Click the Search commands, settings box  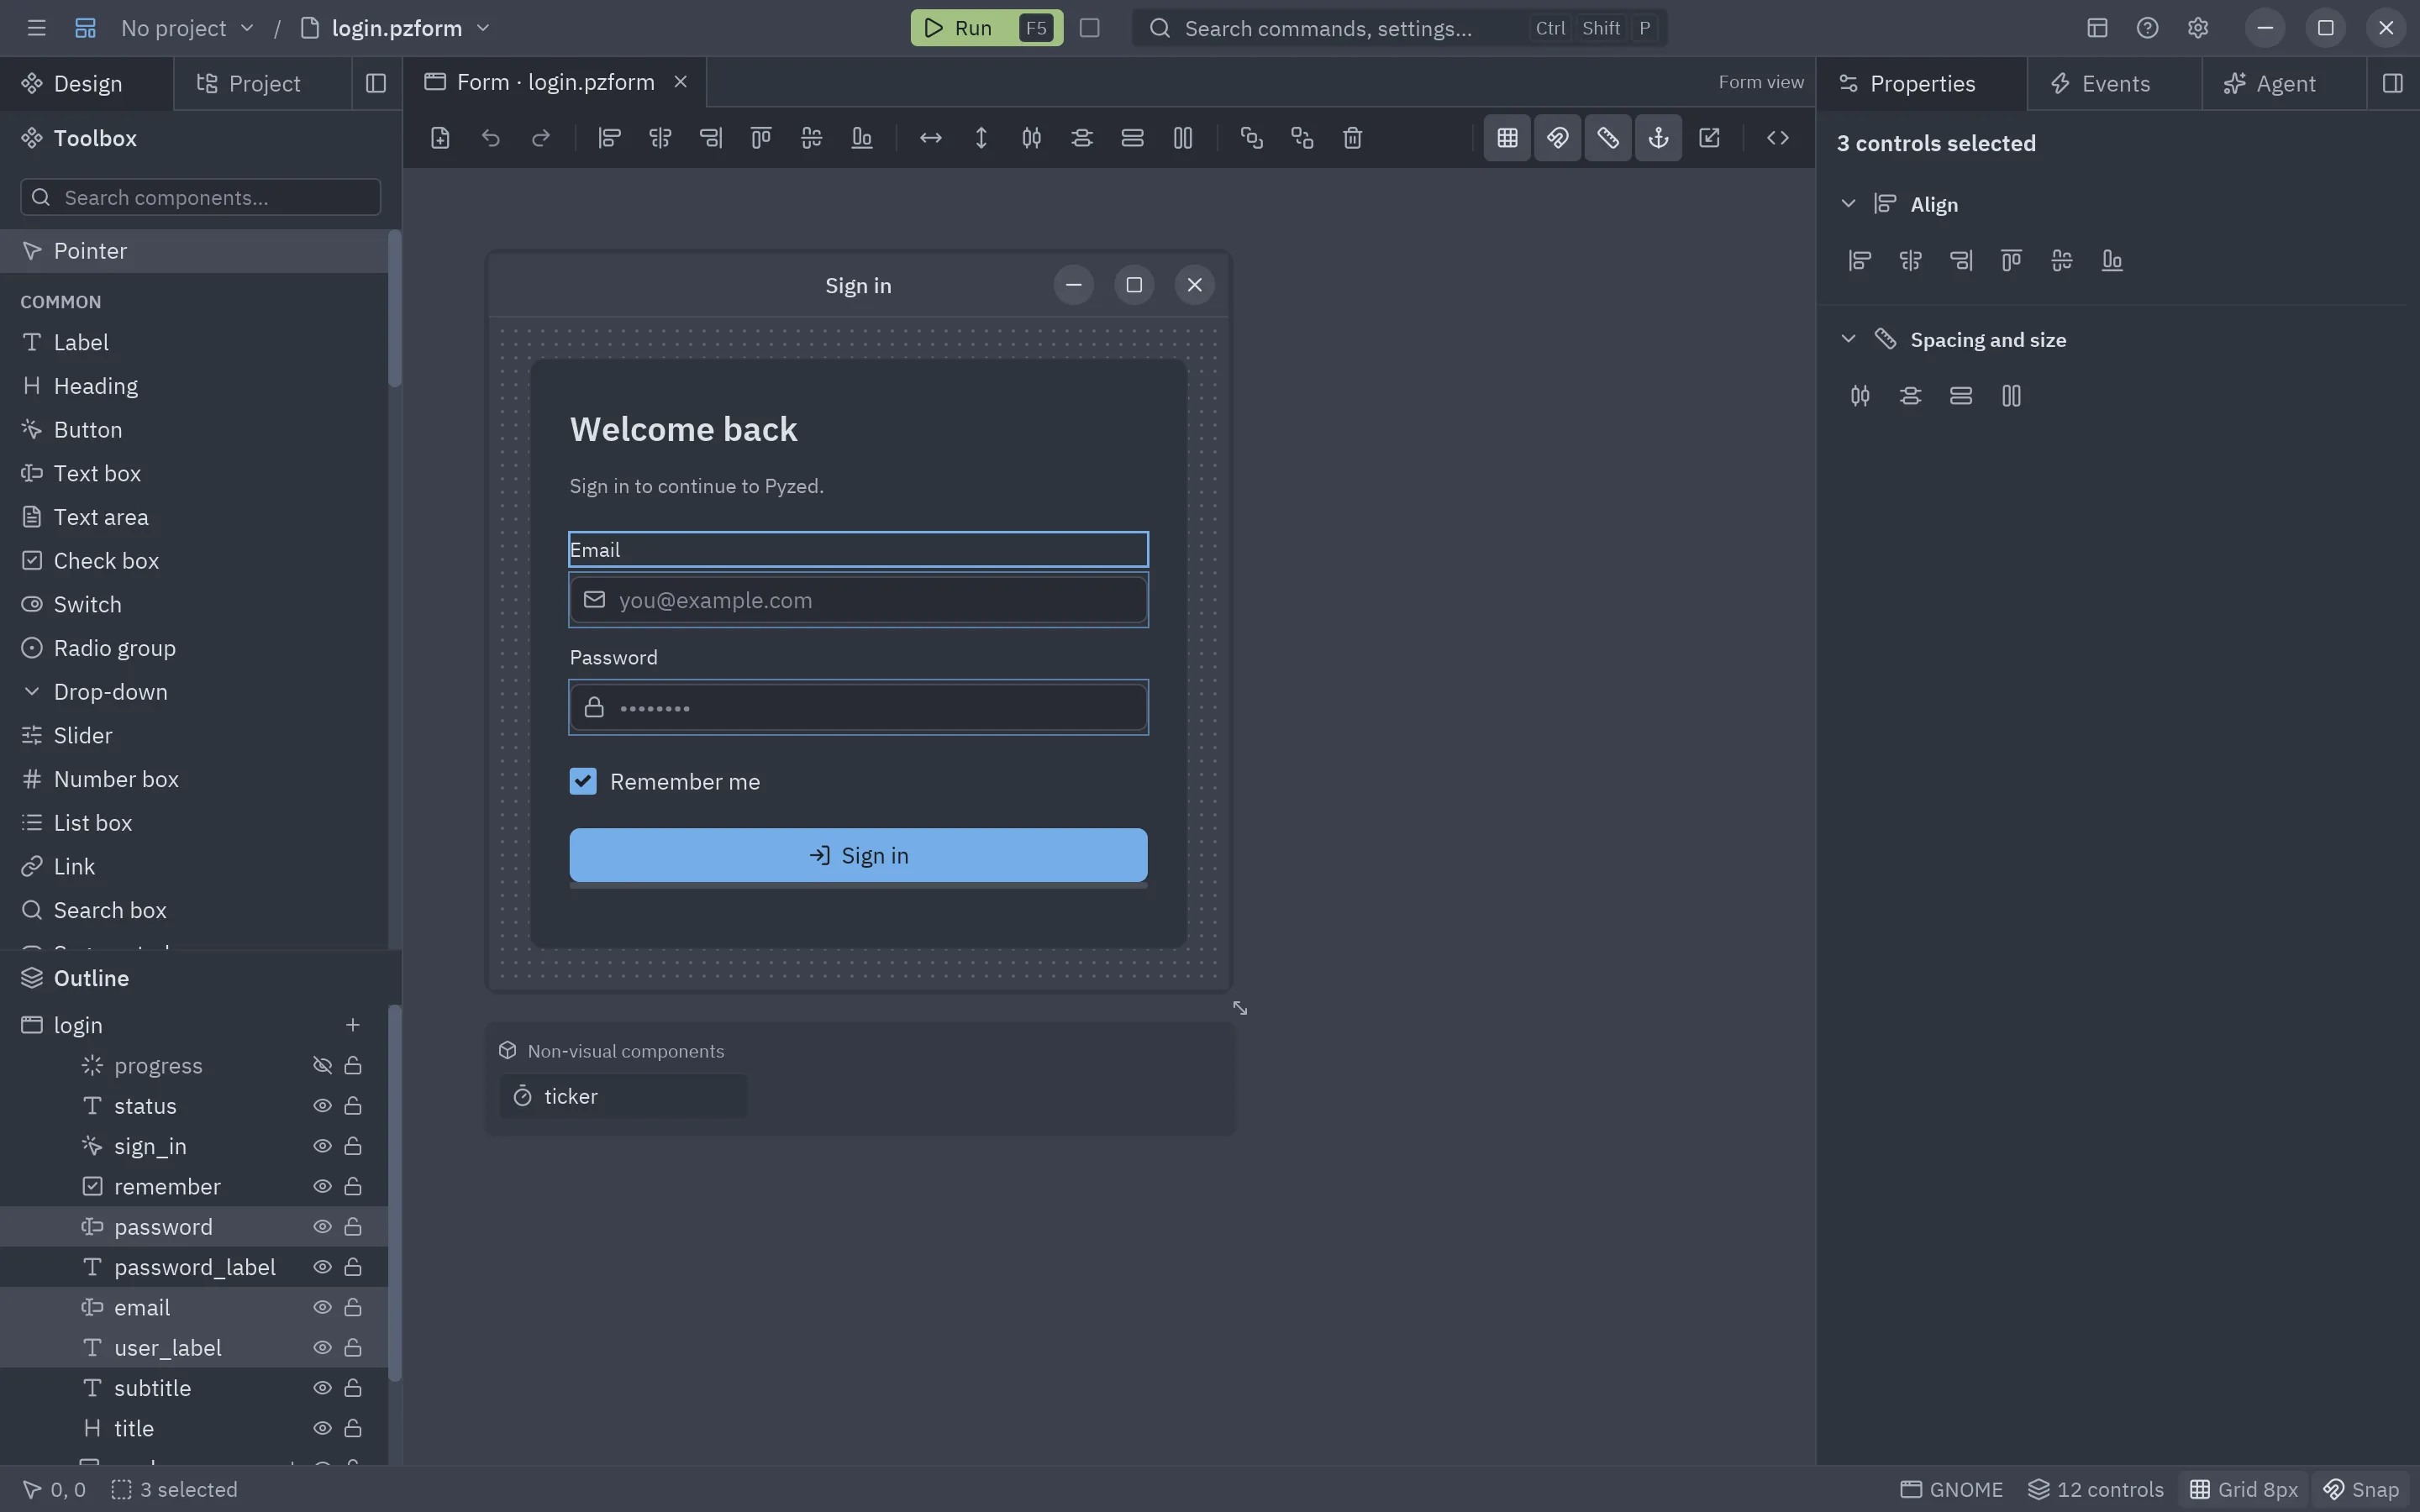tap(1399, 28)
